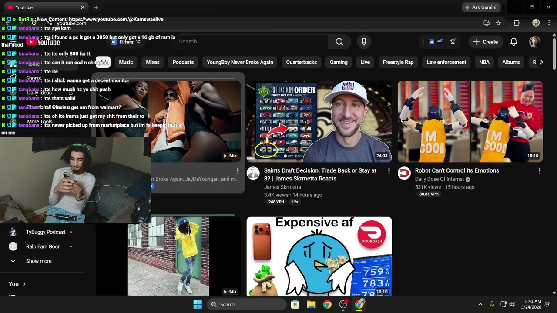The image size is (557, 313).
Task: Open the Create menu
Action: click(x=486, y=42)
